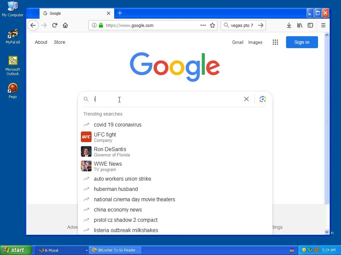Close the Google tab

pos(109,13)
